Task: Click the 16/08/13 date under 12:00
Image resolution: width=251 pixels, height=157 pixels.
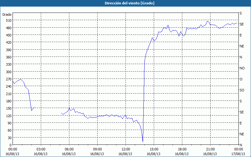Action: pyautogui.click(x=125, y=154)
